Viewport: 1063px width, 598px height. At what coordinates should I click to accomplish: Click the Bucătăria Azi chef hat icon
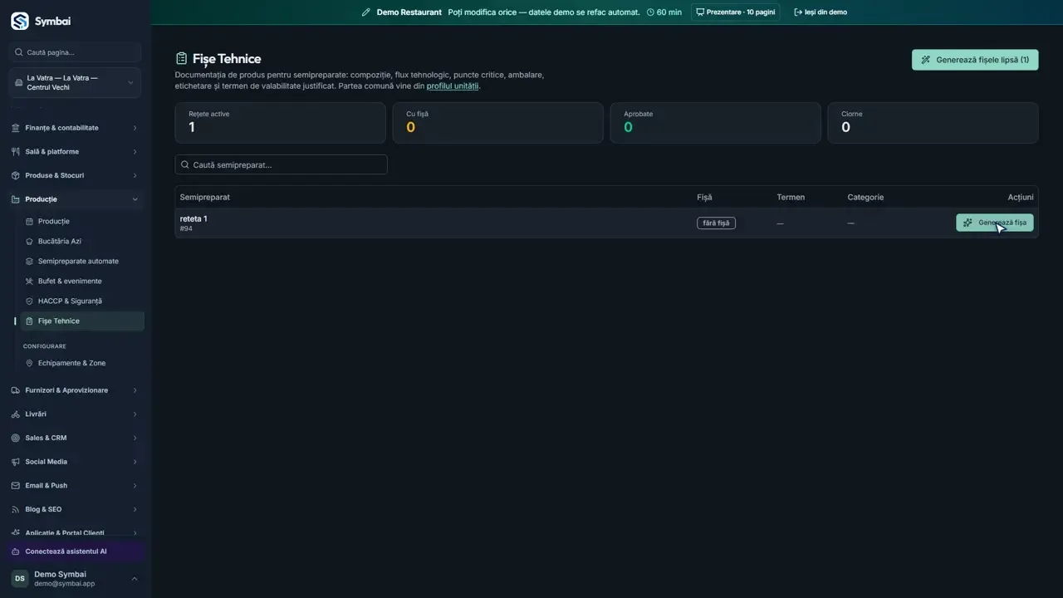(30, 242)
